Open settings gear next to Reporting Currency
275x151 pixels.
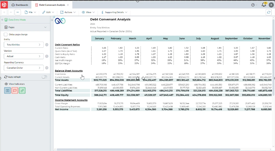[47, 68]
